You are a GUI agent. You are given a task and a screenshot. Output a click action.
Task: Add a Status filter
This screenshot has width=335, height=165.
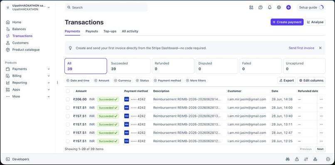point(142,80)
